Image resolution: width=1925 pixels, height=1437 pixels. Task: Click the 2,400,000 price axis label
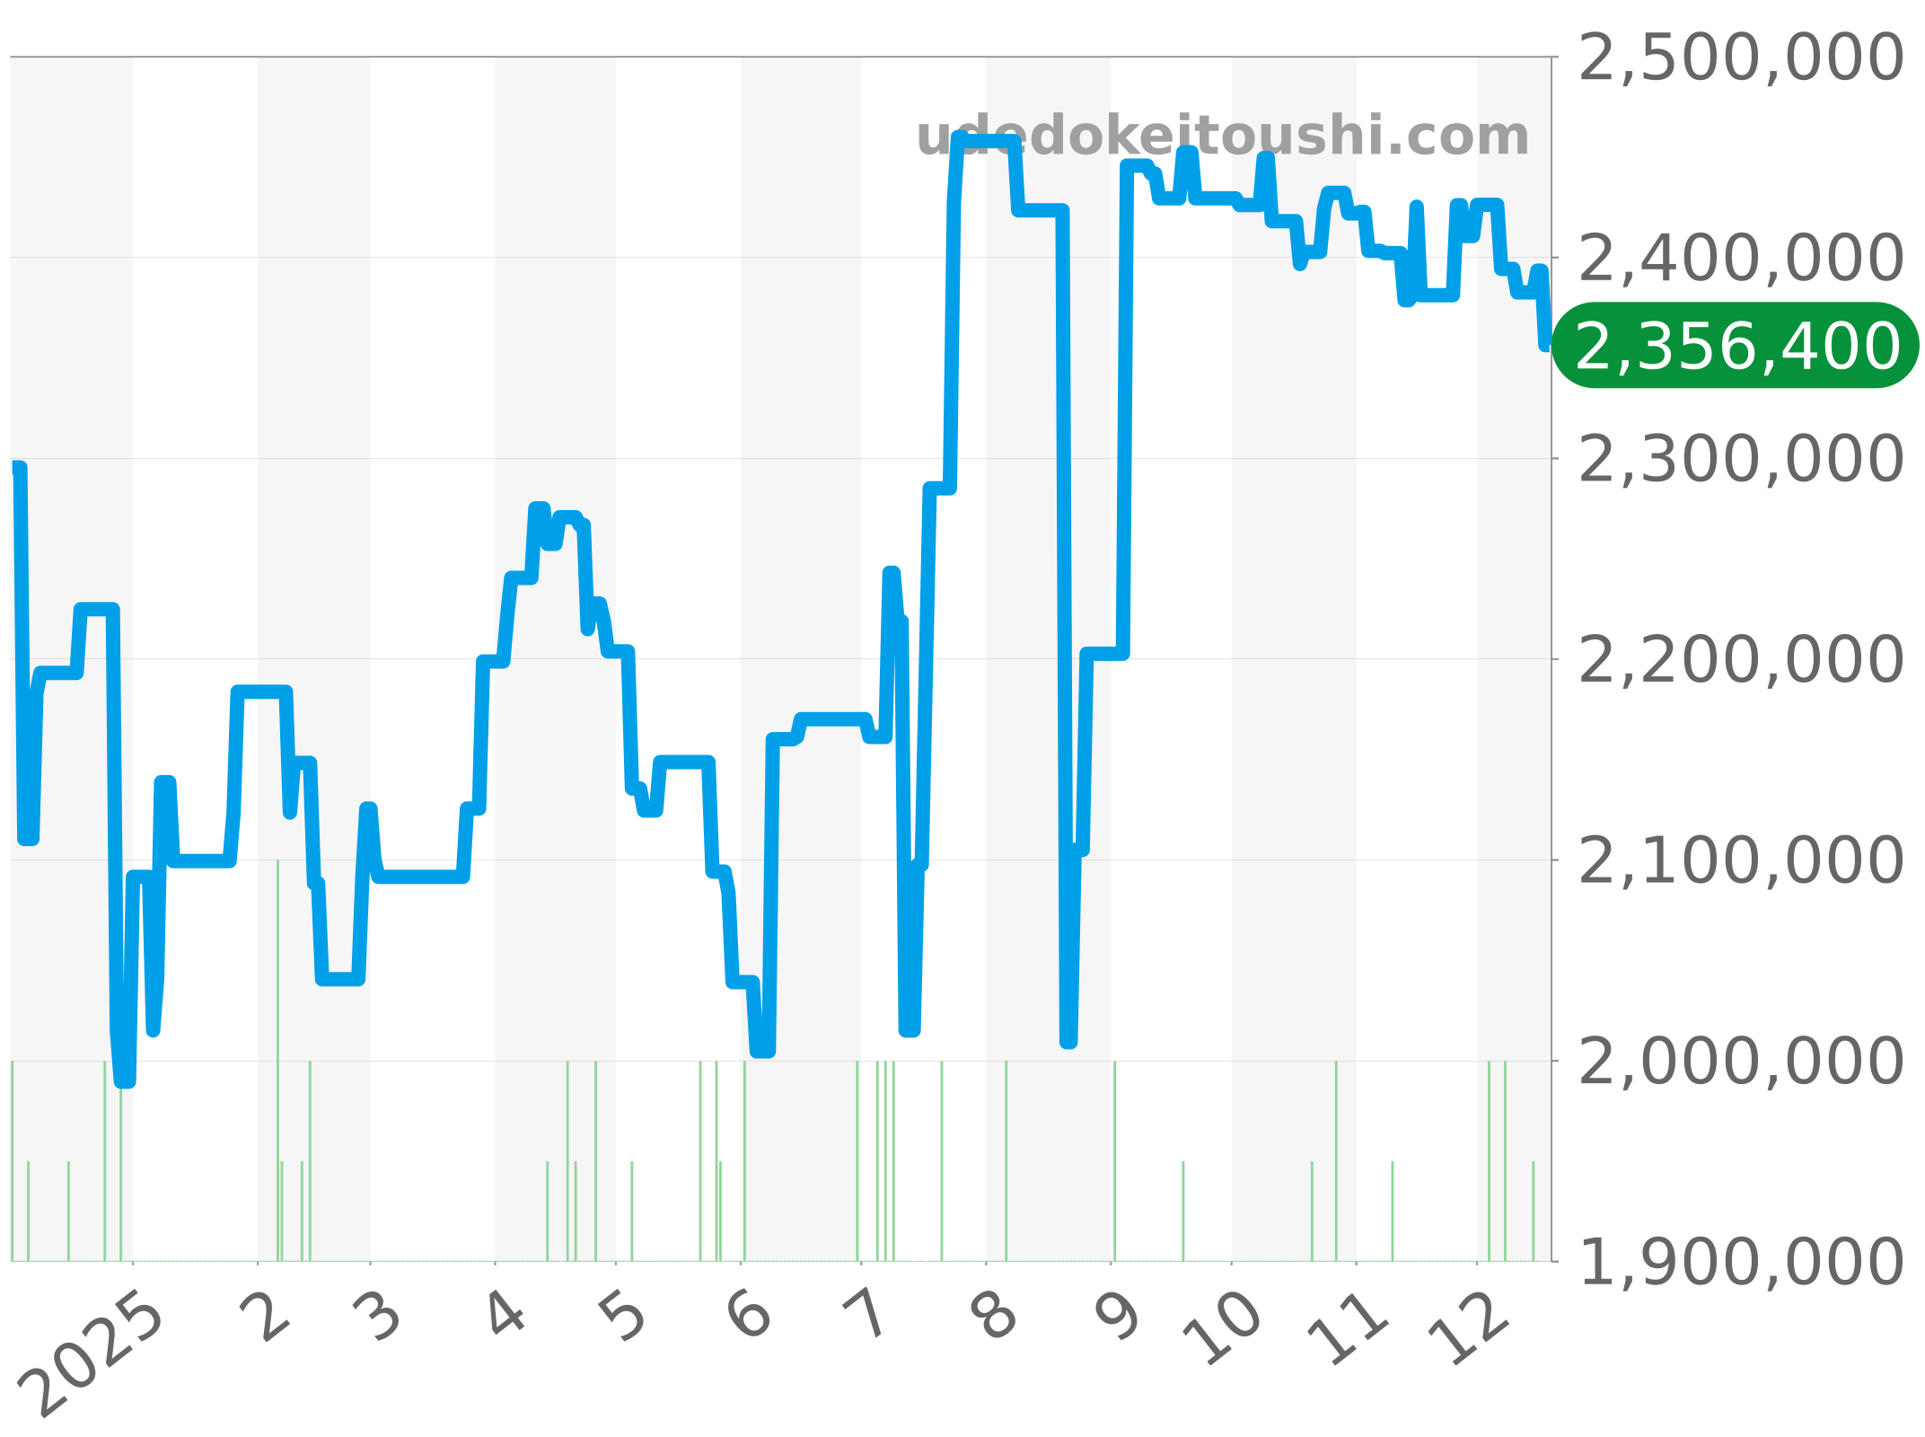(1740, 259)
